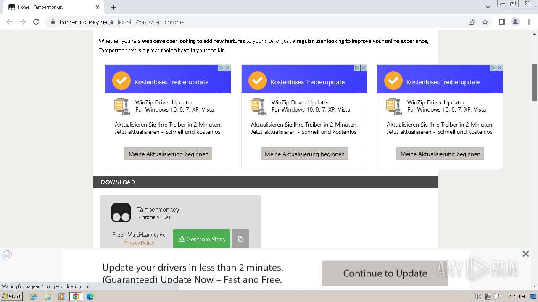The image size is (538, 302).
Task: Open AdChoices info on first ad
Action: point(221,68)
